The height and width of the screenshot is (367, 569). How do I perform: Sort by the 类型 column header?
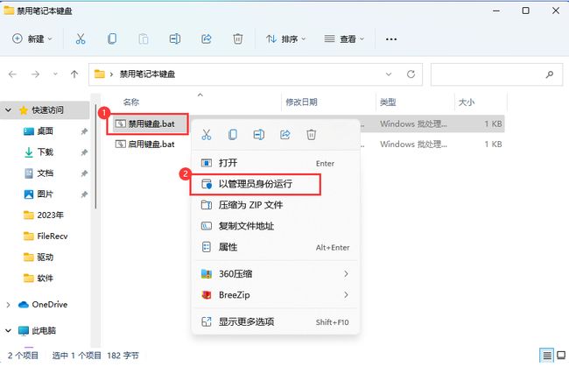click(388, 102)
